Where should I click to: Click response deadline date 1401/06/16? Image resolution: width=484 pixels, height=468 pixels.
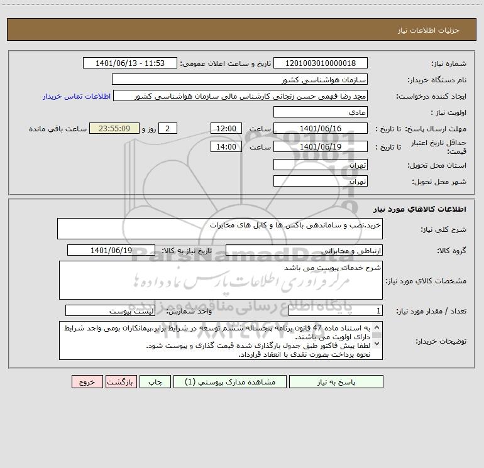point(321,128)
